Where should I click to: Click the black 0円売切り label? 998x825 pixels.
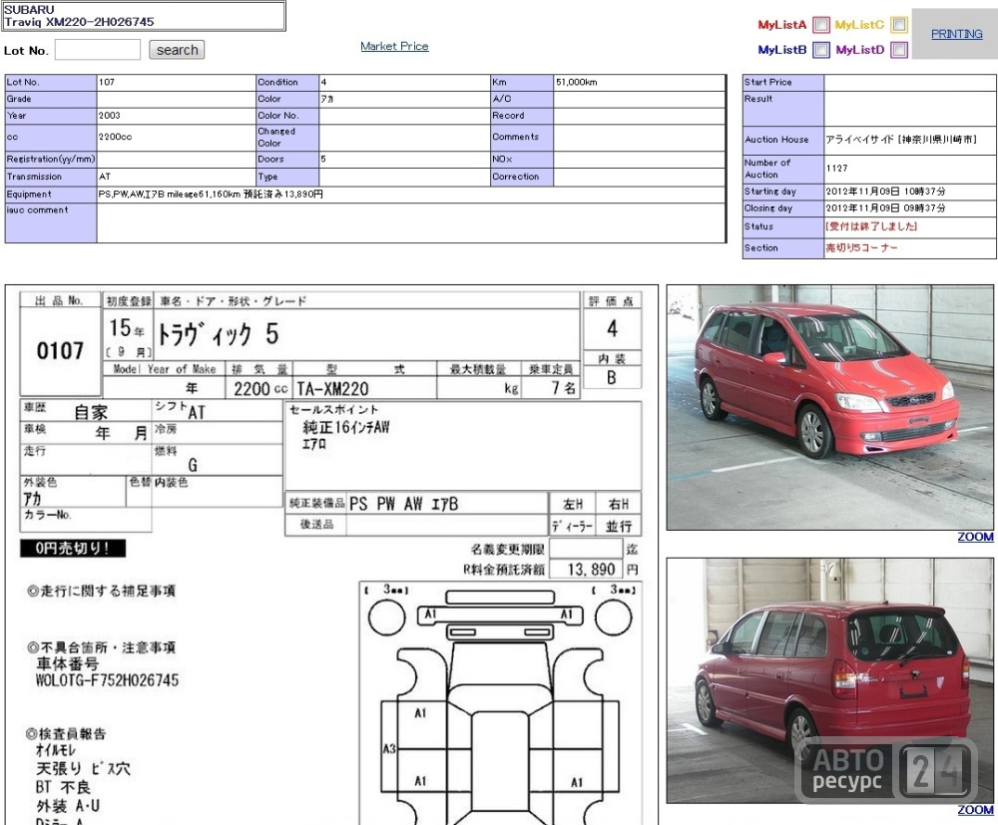point(73,548)
